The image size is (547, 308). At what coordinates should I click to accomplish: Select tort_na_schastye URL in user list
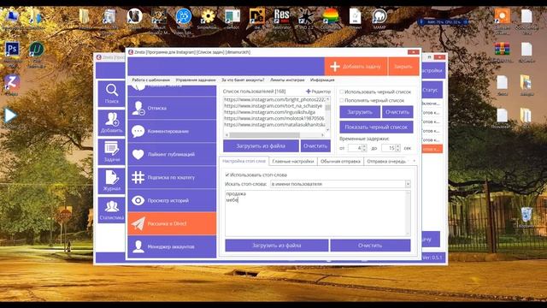[273, 105]
